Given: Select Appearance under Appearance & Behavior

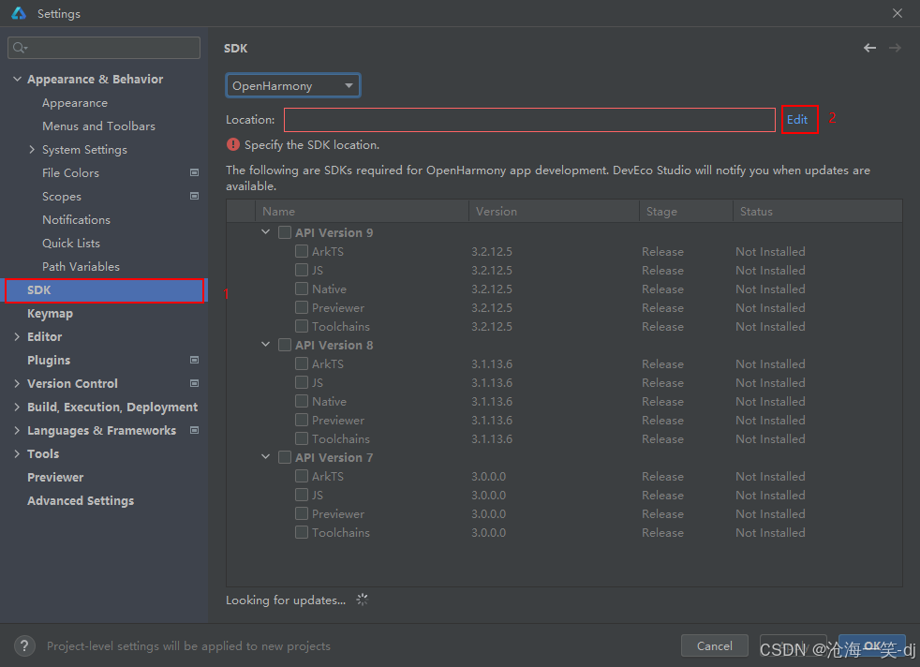Looking at the screenshot, I should point(75,103).
